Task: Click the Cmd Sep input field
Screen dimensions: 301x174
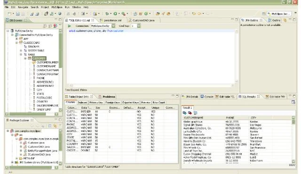Action: pos(134,26)
